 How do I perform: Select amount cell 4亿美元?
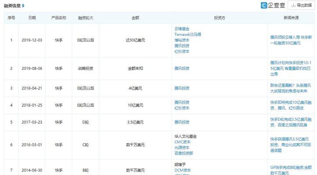135,88
